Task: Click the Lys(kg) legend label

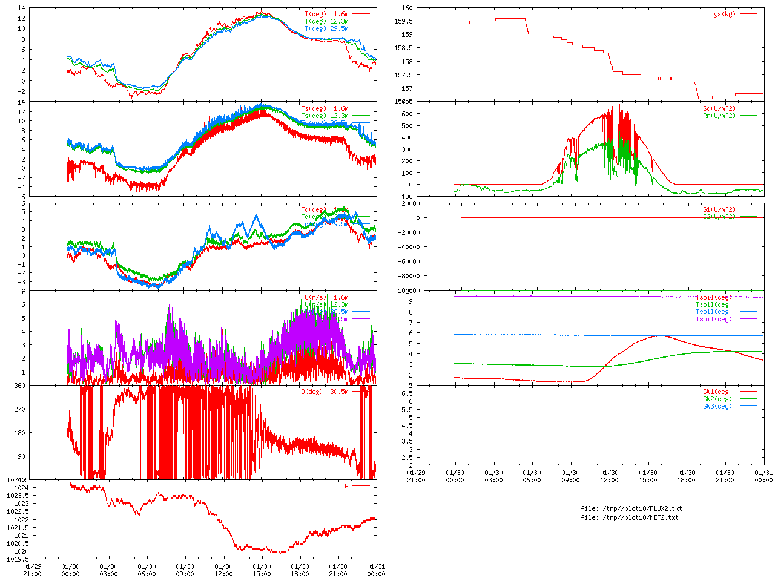Action: click(x=722, y=14)
